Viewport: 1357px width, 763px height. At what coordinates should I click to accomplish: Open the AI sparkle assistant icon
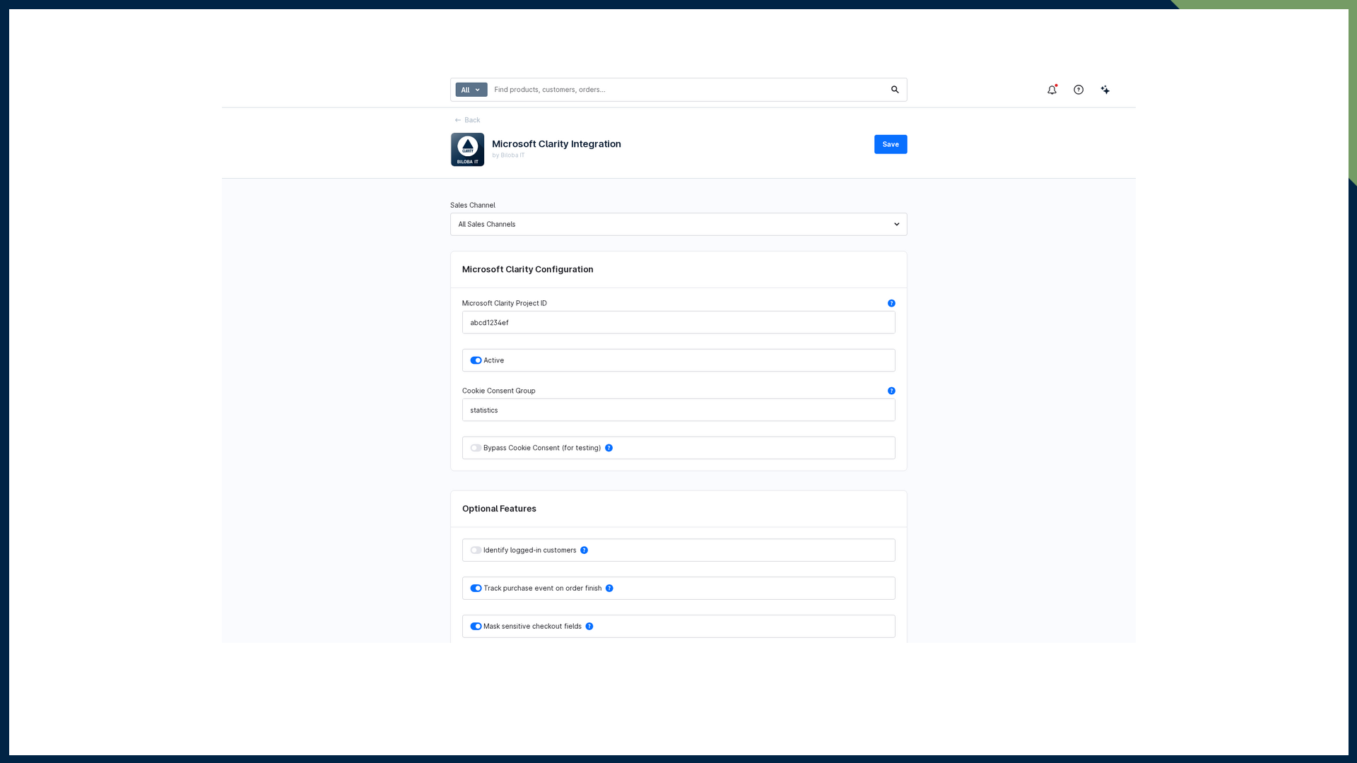[1105, 90]
